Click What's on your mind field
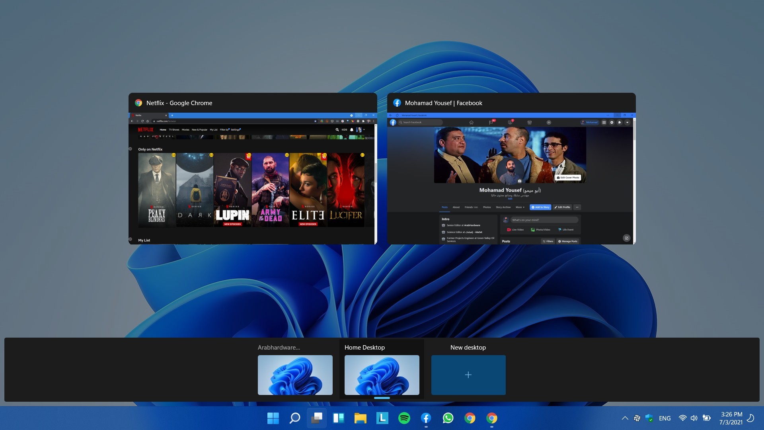The image size is (764, 430). pyautogui.click(x=544, y=220)
